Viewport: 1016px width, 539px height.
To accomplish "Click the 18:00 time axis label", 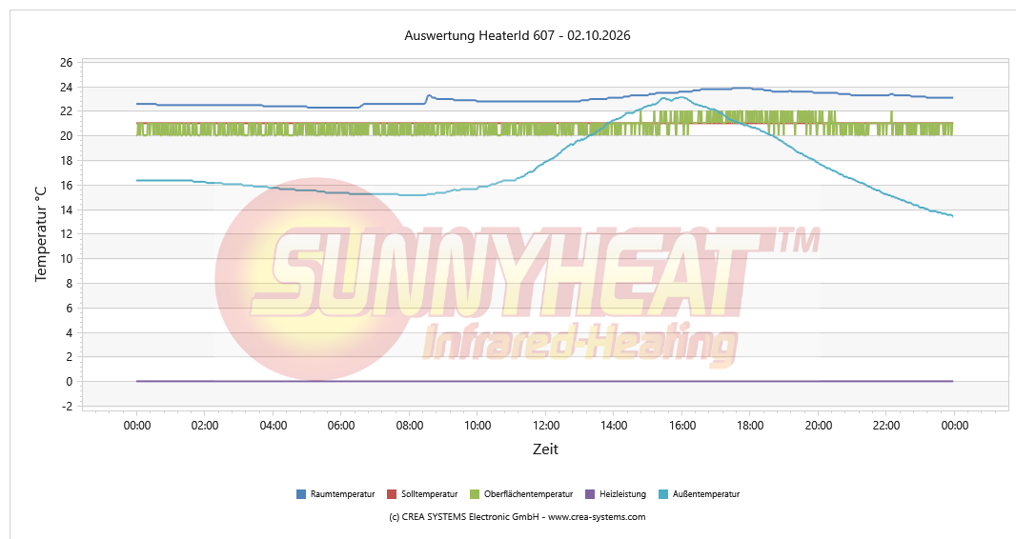I will click(x=750, y=426).
